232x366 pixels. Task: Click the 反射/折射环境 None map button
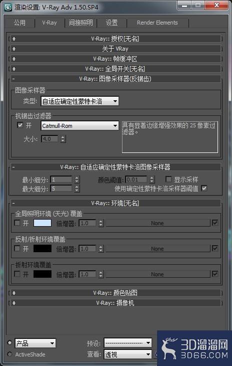click(158, 249)
